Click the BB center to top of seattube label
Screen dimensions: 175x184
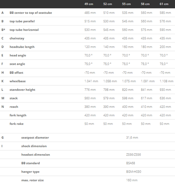coord(31,13)
